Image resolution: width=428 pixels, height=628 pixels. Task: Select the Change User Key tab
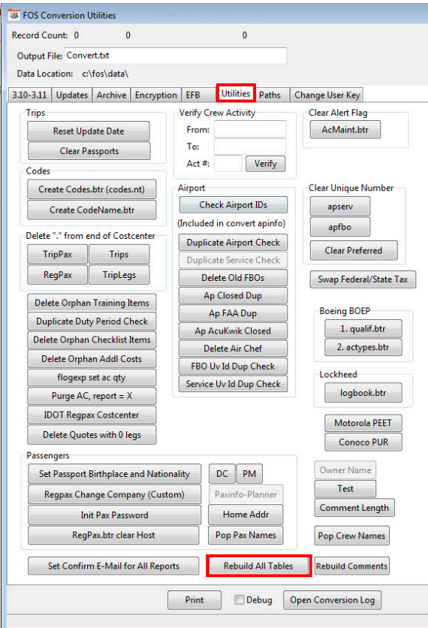[x=327, y=95]
